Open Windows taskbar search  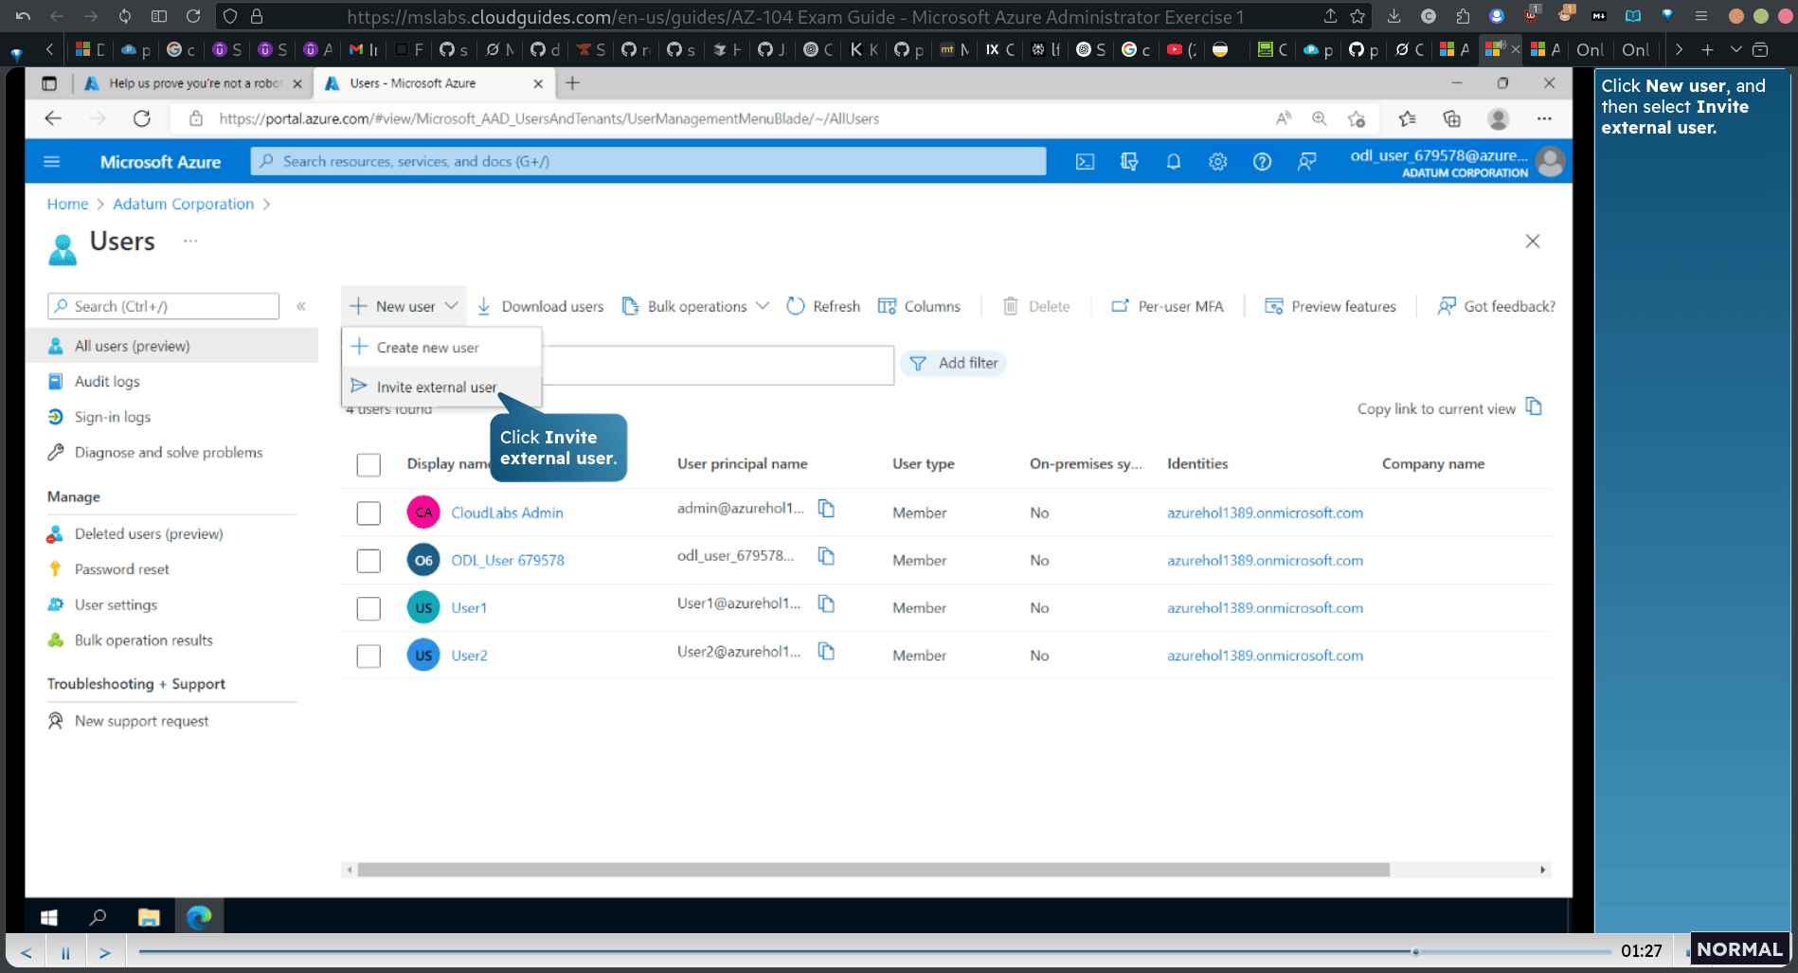98,917
